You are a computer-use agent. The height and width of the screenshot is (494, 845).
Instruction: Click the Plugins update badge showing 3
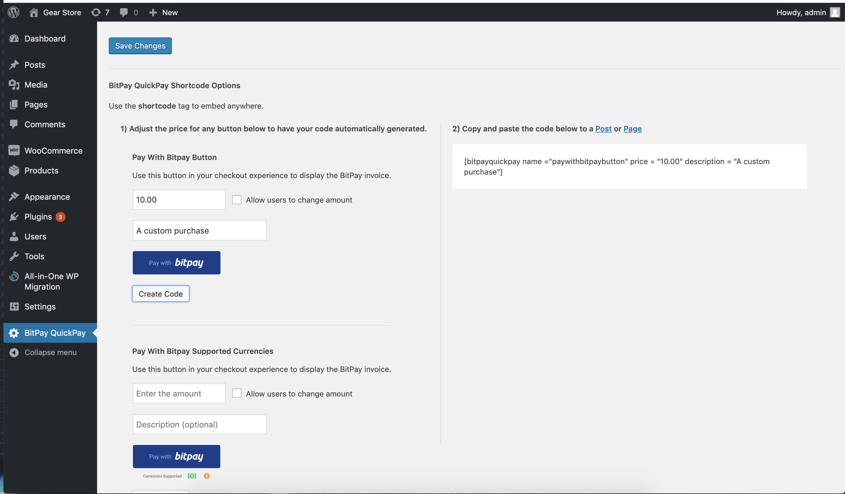click(60, 217)
